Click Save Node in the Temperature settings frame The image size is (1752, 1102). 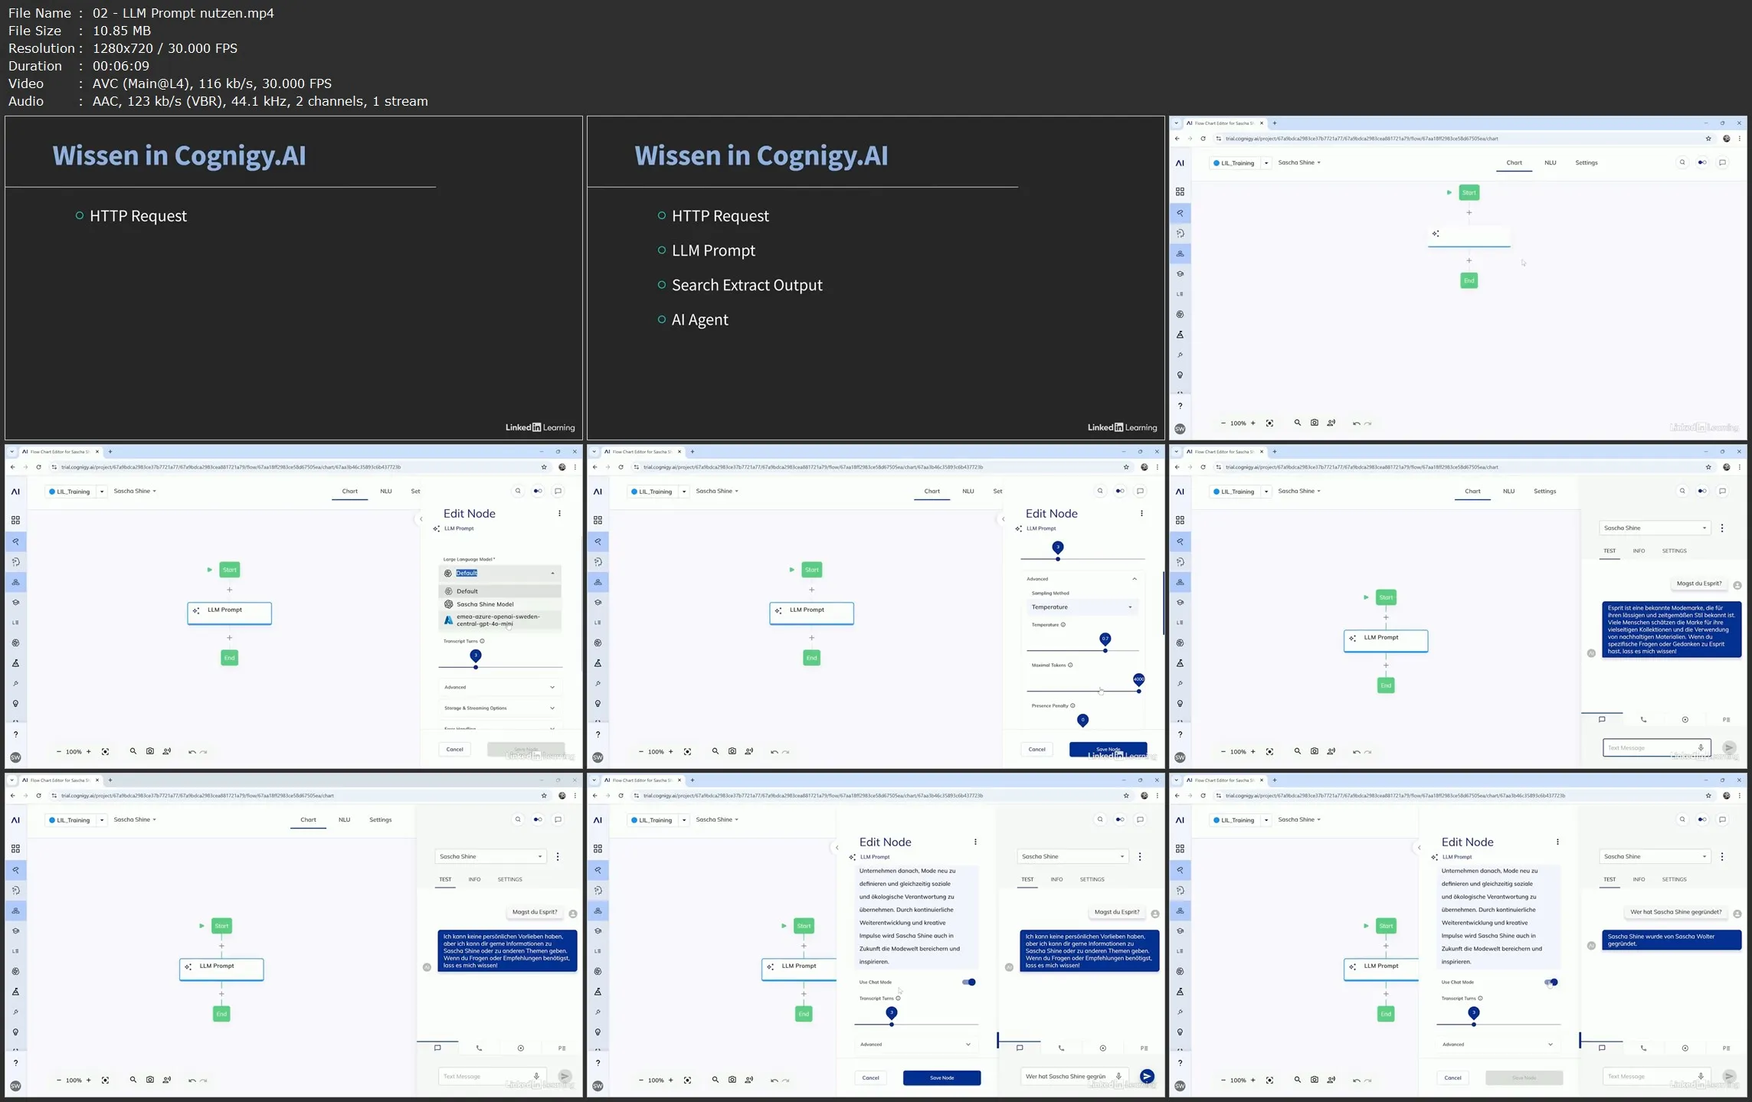1108,750
